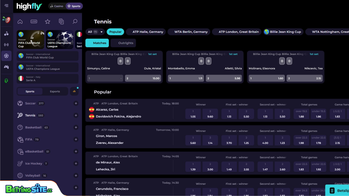Viewport: 349px width, 196px height.
Task: Open favorites with the star icon
Action: 47,21
